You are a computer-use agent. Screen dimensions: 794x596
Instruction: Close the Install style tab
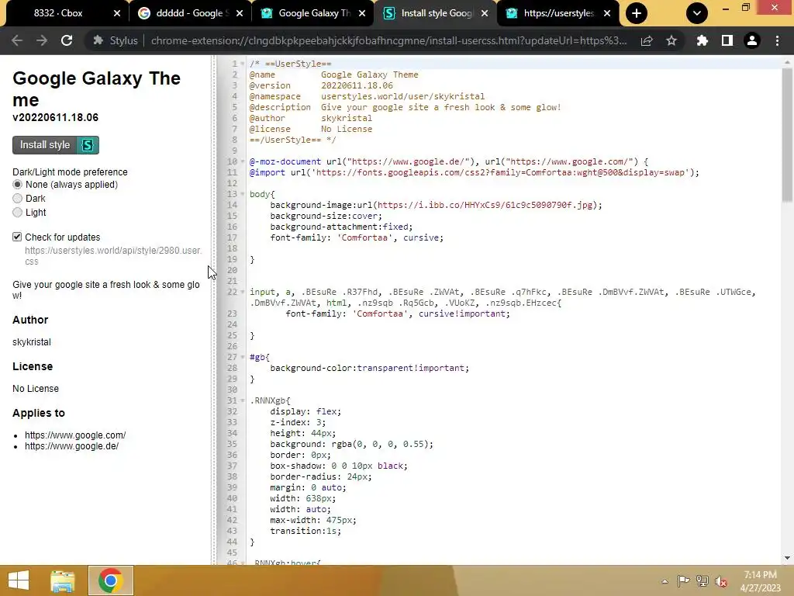coord(485,13)
